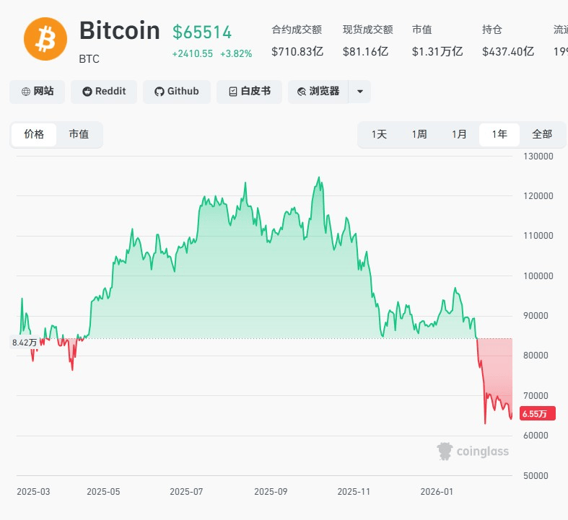The height and width of the screenshot is (520, 568).
Task: Click the coinglass watermark logo
Action: [473, 451]
